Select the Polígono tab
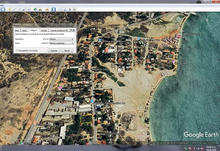 pos(34,30)
